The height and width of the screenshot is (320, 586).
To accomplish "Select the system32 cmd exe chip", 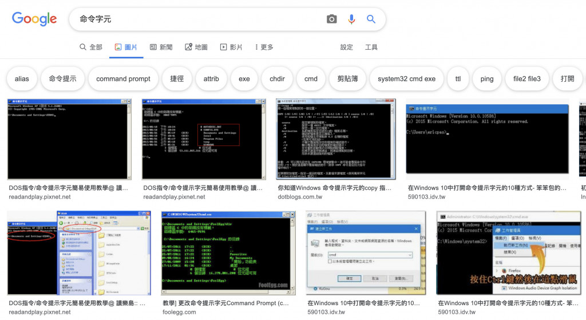I will point(407,79).
